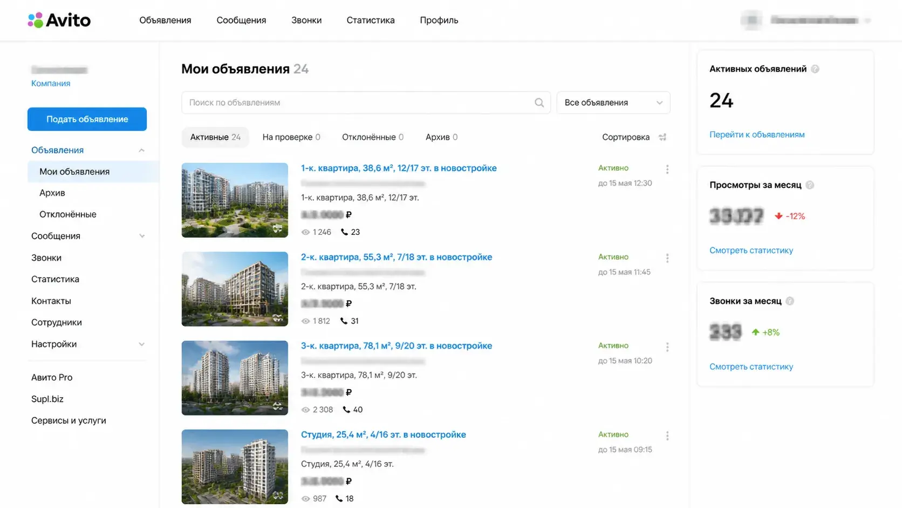
Task: Open Сообщения in top navigation
Action: pyautogui.click(x=241, y=20)
